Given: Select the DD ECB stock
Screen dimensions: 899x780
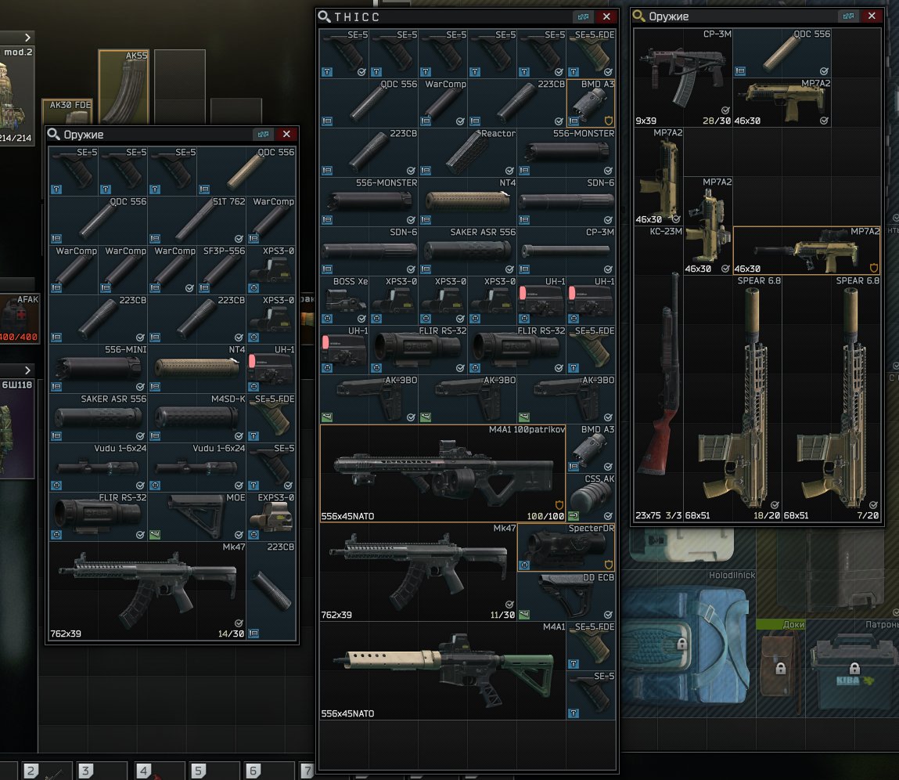Looking at the screenshot, I should (566, 597).
